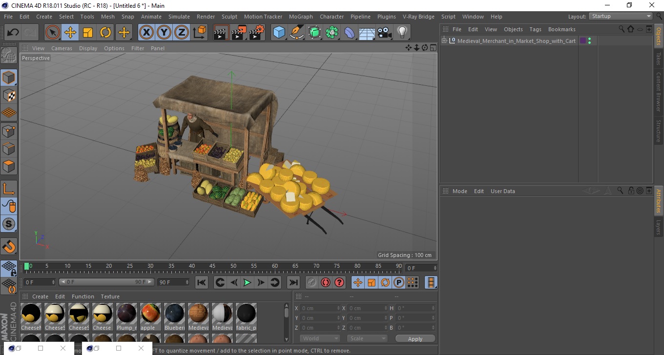Toggle the coordinate system icon

(199, 33)
